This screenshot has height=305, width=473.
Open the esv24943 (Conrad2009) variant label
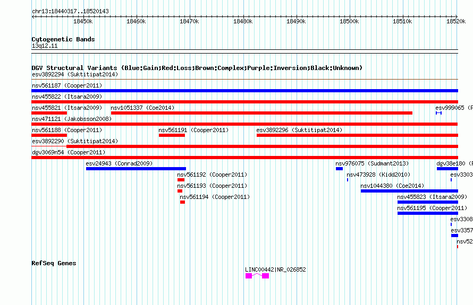(119, 163)
